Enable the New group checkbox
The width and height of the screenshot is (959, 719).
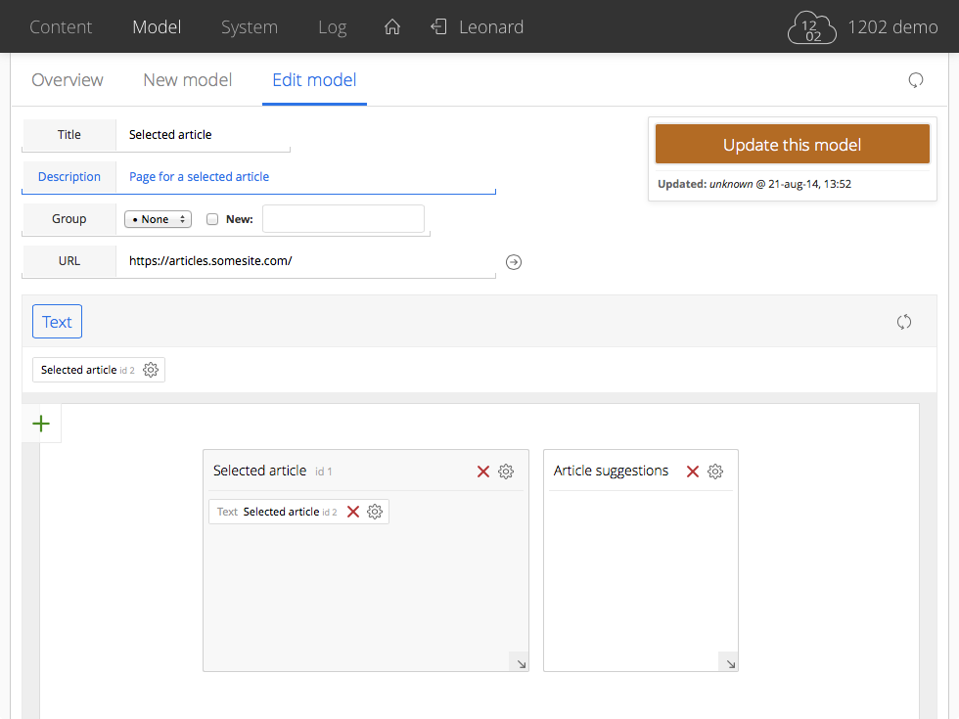coord(212,220)
